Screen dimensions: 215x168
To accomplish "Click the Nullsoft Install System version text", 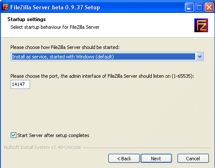I will click(43, 147).
